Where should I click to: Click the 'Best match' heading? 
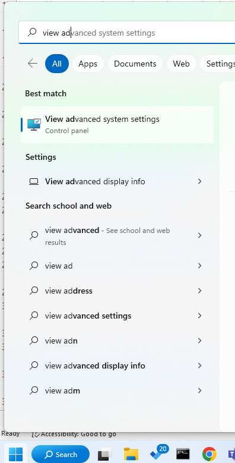tap(46, 93)
